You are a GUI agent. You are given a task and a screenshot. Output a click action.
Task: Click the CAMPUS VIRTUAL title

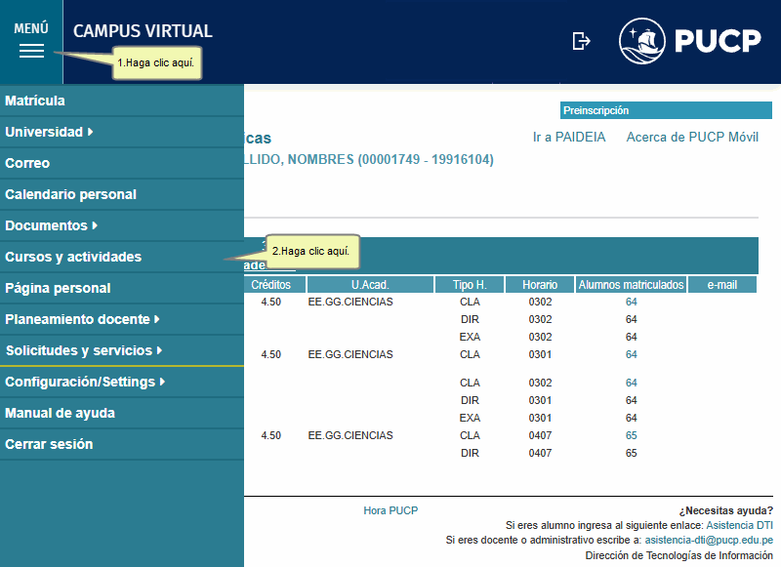[143, 31]
